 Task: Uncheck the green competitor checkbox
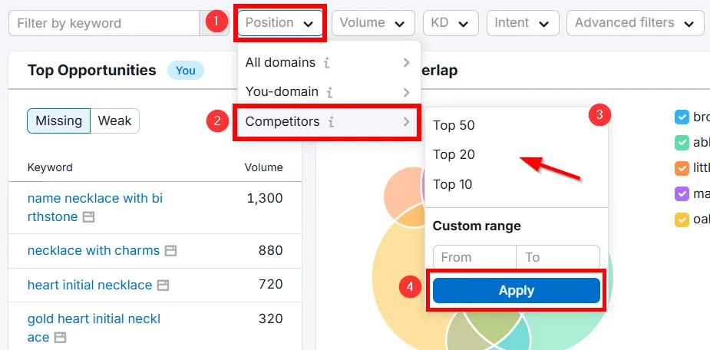(x=682, y=143)
